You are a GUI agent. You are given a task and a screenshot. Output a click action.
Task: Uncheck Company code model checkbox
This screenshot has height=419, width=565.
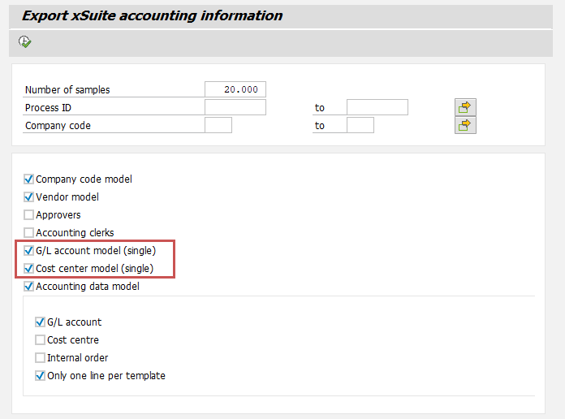point(29,179)
